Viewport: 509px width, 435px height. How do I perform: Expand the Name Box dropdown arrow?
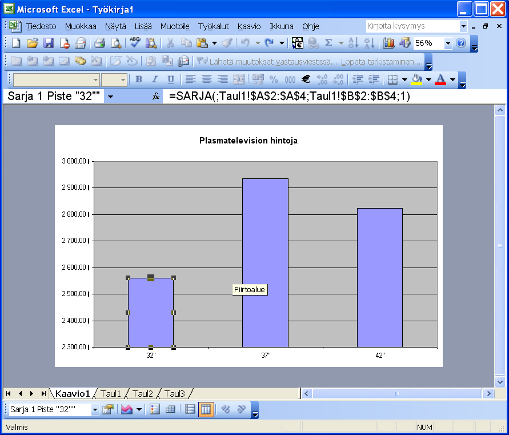click(110, 97)
